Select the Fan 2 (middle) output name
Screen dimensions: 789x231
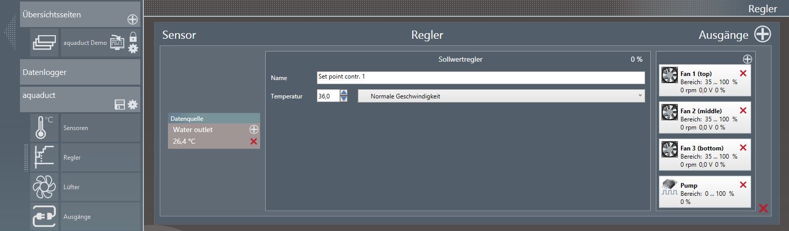(701, 111)
